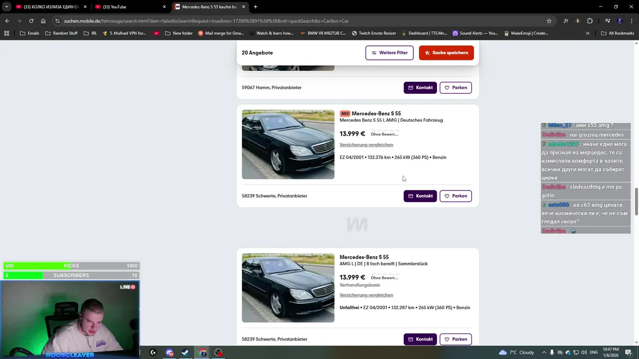Open the volume control in system tray
The width and height of the screenshot is (639, 359).
[x=585, y=353]
